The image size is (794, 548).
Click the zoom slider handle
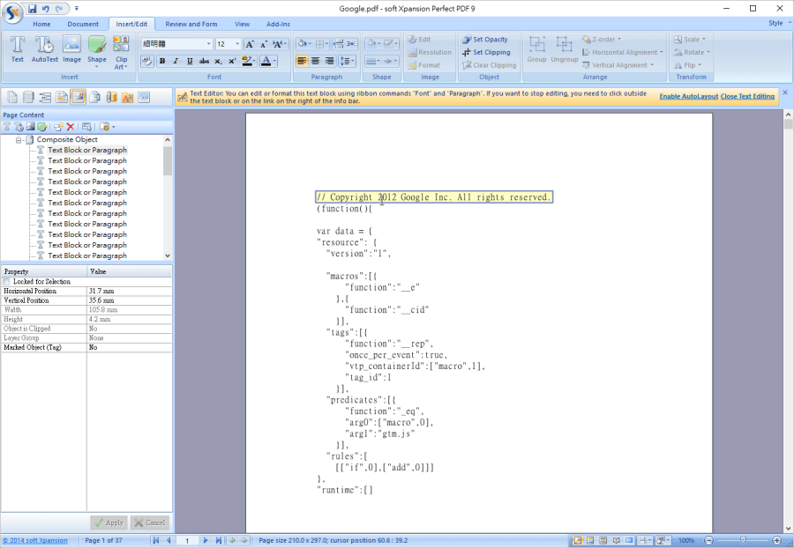pyautogui.click(x=743, y=540)
